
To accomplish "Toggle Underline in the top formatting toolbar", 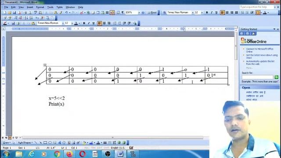I will pos(216,13).
